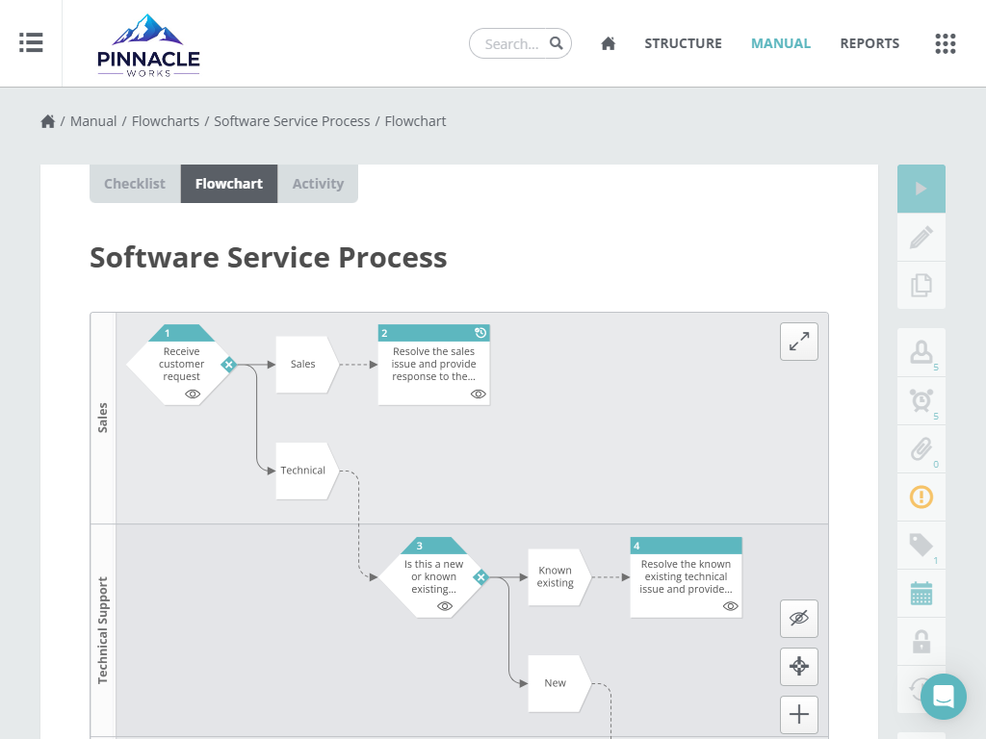Open MANUAL in top navigation
Image resolution: width=986 pixels, height=739 pixels.
click(x=780, y=43)
